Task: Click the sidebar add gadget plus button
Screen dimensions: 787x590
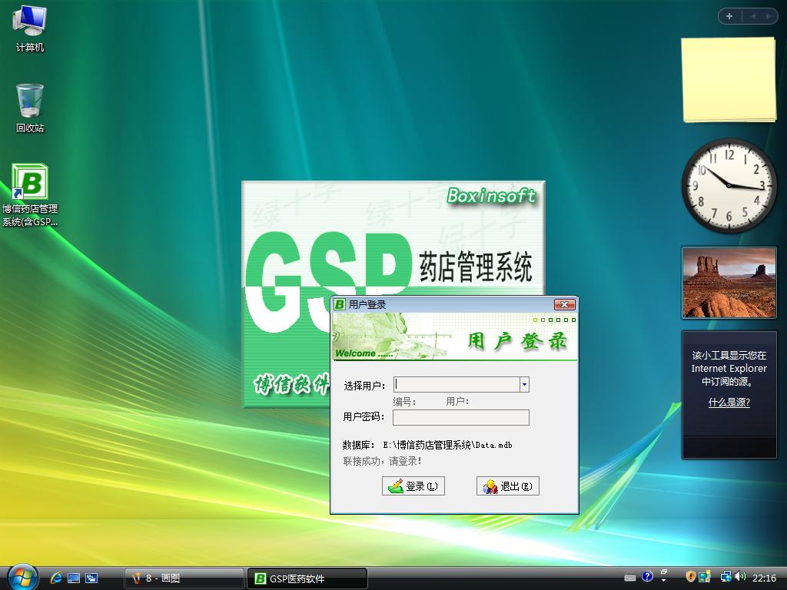Action: (x=729, y=16)
